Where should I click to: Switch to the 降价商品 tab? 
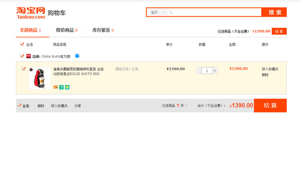coord(67,31)
